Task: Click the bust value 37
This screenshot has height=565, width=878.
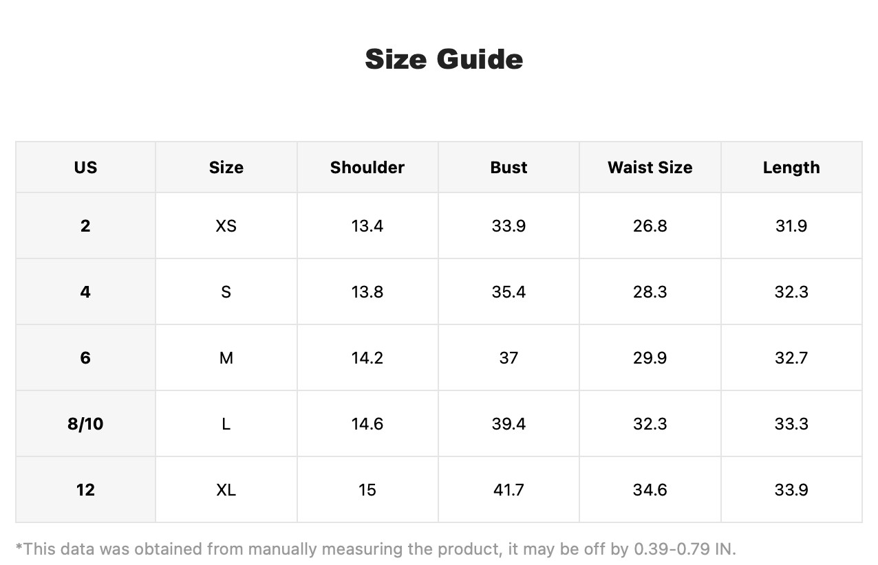Action: point(508,357)
